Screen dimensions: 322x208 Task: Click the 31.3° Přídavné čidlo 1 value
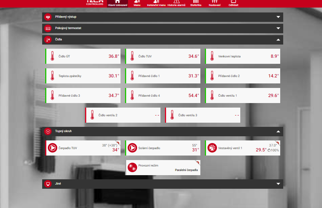click(194, 76)
